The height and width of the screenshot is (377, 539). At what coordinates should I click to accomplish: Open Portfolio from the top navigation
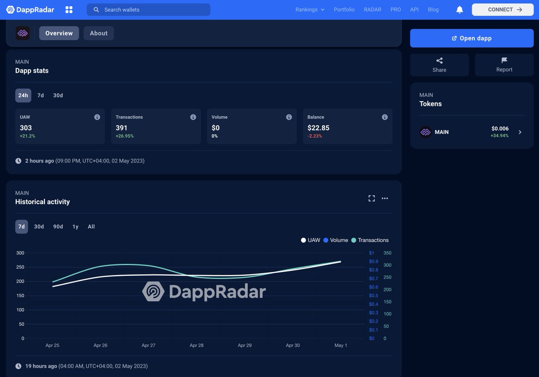coord(344,9)
